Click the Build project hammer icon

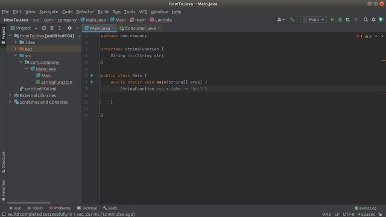(x=292, y=20)
